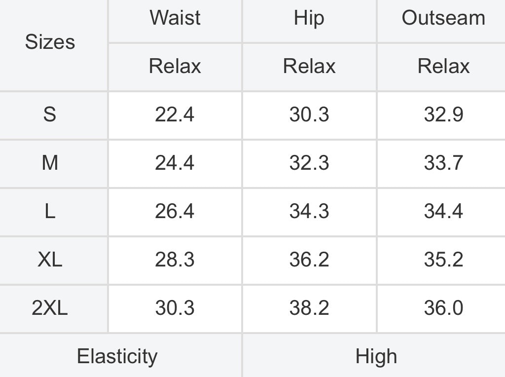Click Relax label under Waist
The image size is (505, 377).
pyautogui.click(x=175, y=66)
